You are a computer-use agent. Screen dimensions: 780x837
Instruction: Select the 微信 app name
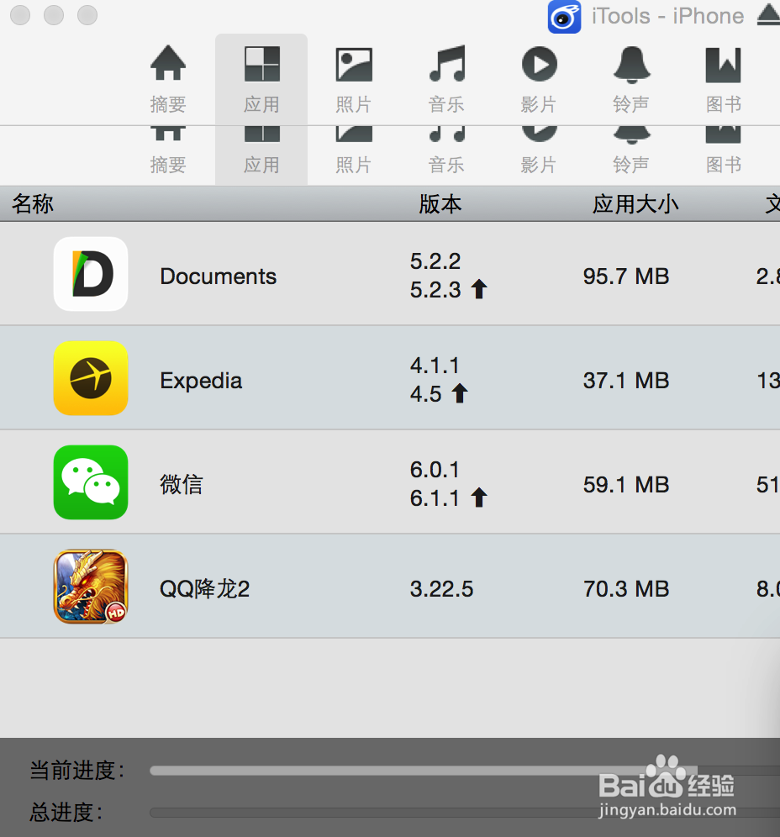tap(182, 485)
